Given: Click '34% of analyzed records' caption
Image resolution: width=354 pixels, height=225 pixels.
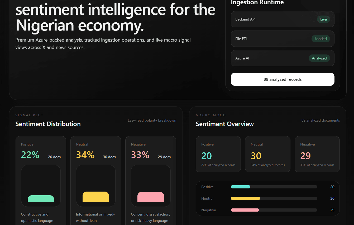Looking at the screenshot, I should click(x=268, y=165).
